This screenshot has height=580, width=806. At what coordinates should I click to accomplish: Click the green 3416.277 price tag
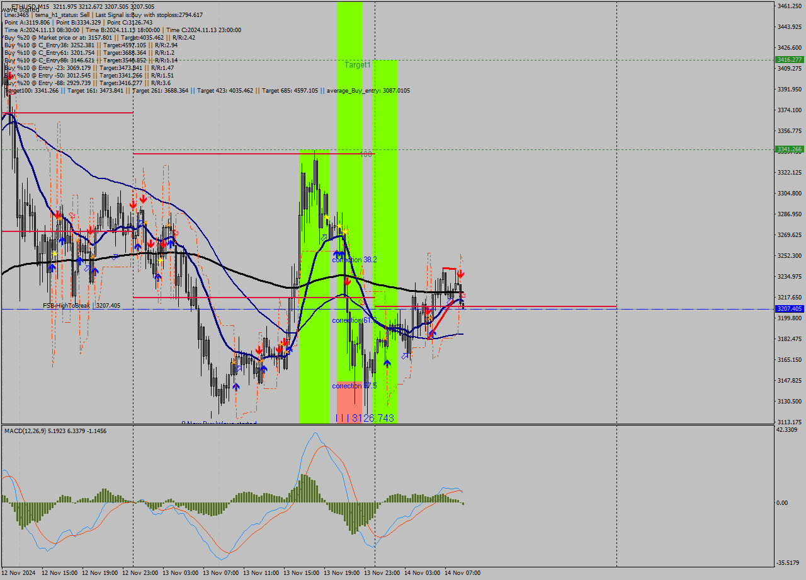click(790, 59)
